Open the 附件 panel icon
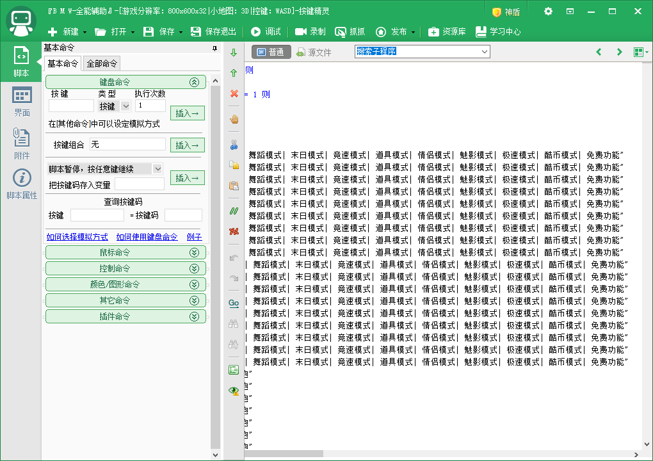This screenshot has width=653, height=461. click(x=21, y=142)
